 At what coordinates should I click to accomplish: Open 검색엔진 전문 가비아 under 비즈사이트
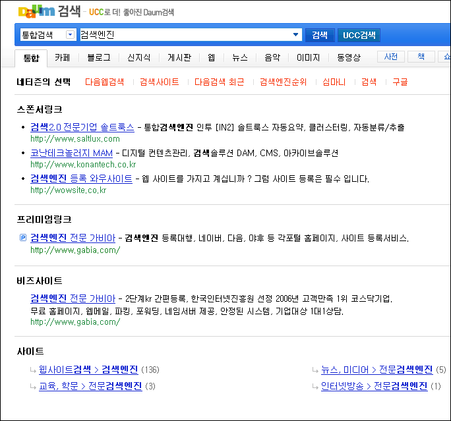(x=73, y=298)
